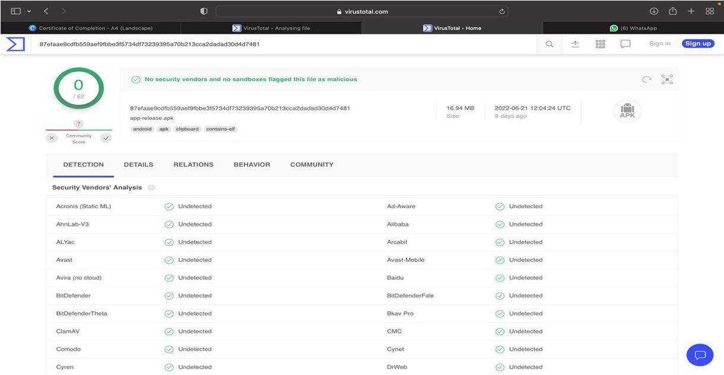Click the Alibaba vendor name
Screen dimensions: 724x375
(x=398, y=225)
